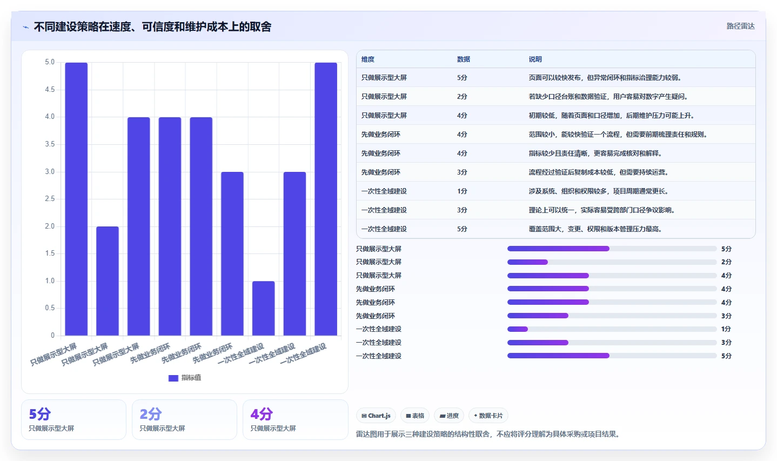
Task: Click the 一次性全域建设 chart bar valued 1
Action: coord(264,308)
